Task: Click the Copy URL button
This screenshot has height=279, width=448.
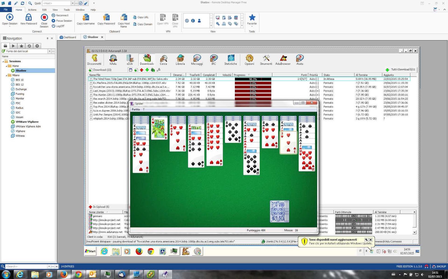Action: click(141, 17)
